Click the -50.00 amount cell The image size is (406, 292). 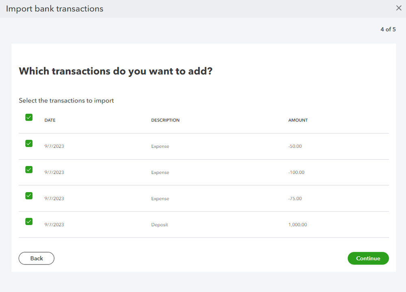tap(295, 146)
